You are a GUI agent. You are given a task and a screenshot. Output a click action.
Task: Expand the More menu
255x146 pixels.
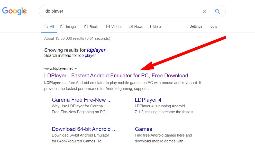coord(155,27)
